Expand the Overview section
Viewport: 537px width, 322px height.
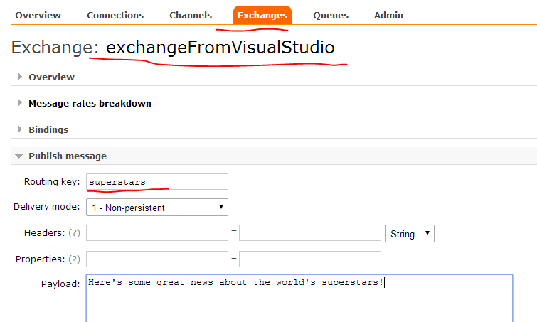(x=51, y=77)
